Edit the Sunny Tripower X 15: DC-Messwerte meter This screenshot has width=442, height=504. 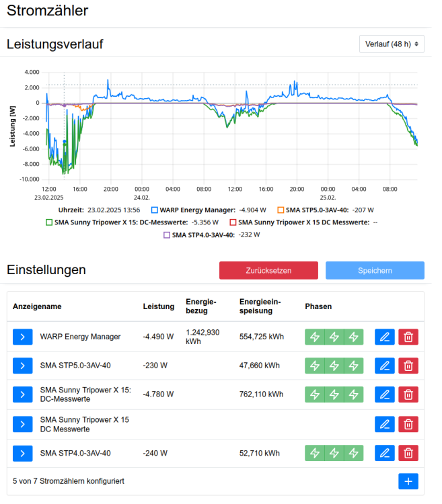tap(385, 394)
